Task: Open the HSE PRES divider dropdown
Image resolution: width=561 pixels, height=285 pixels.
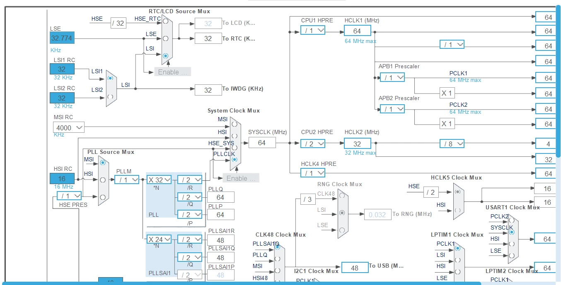Action: (69, 196)
